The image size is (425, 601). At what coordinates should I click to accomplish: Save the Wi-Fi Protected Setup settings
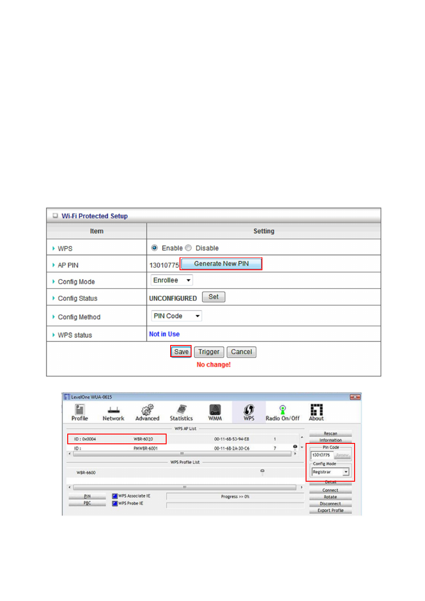coord(181,352)
